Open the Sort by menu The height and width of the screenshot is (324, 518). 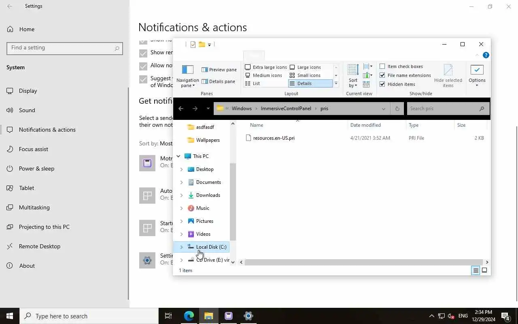[x=353, y=76]
